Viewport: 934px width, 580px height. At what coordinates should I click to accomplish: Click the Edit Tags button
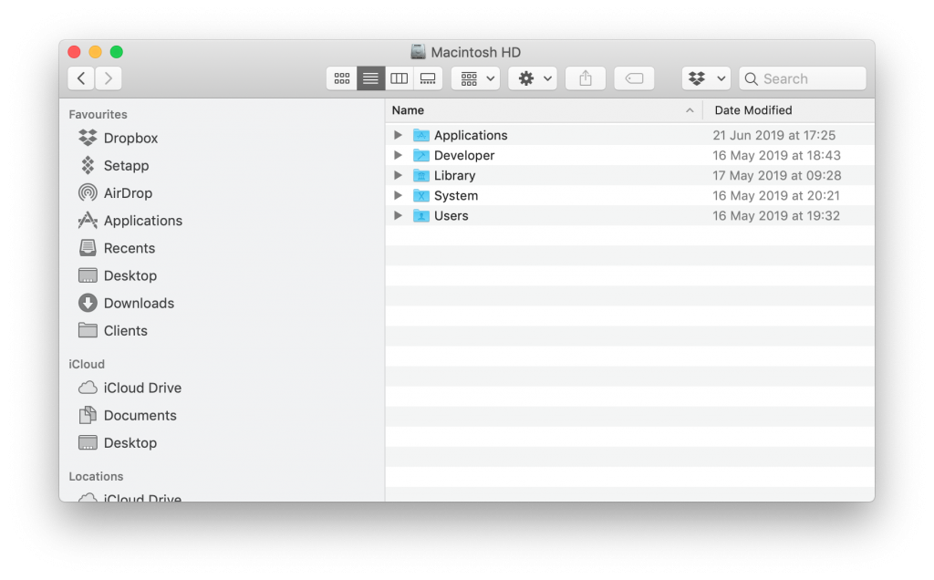(634, 78)
